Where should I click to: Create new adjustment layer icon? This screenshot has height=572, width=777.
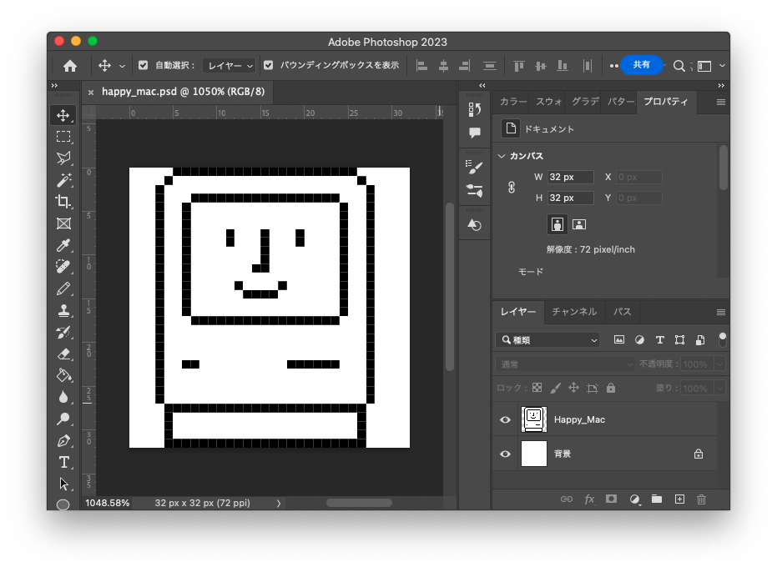[x=634, y=499]
